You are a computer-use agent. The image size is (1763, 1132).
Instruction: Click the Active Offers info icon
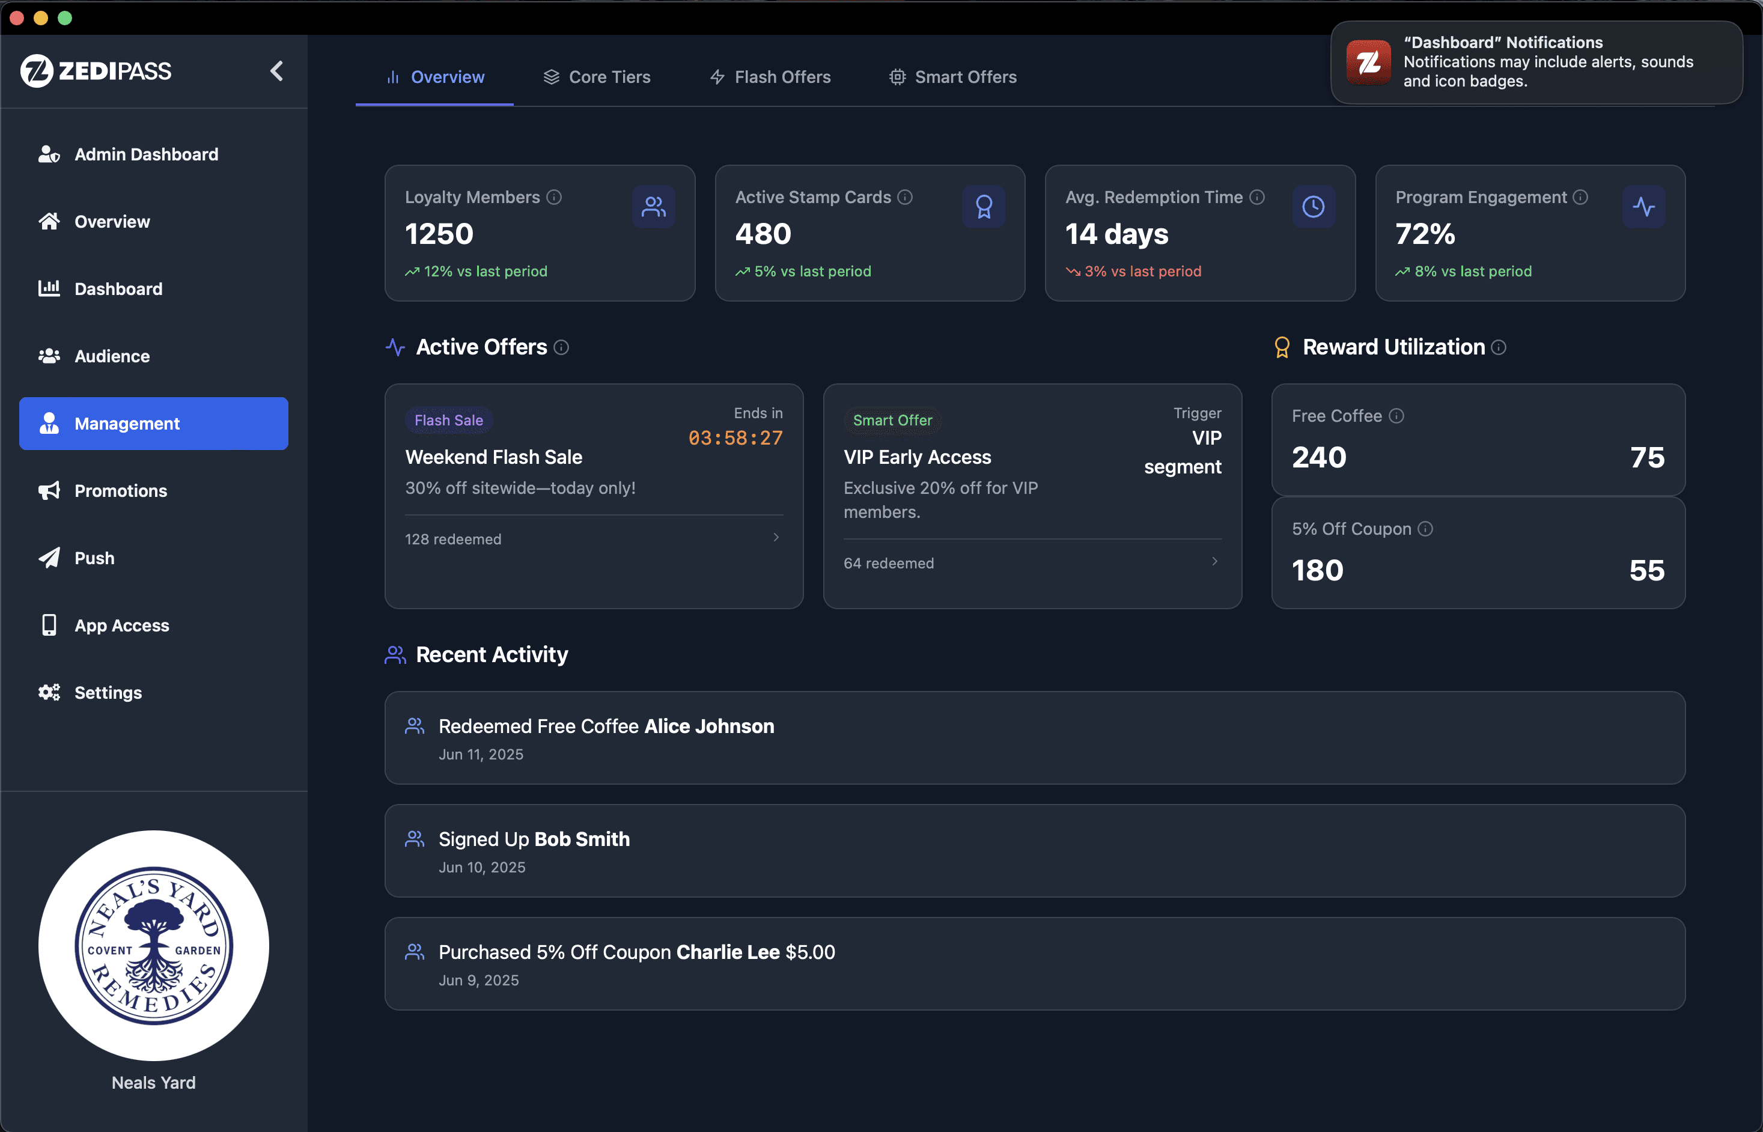pyautogui.click(x=561, y=348)
